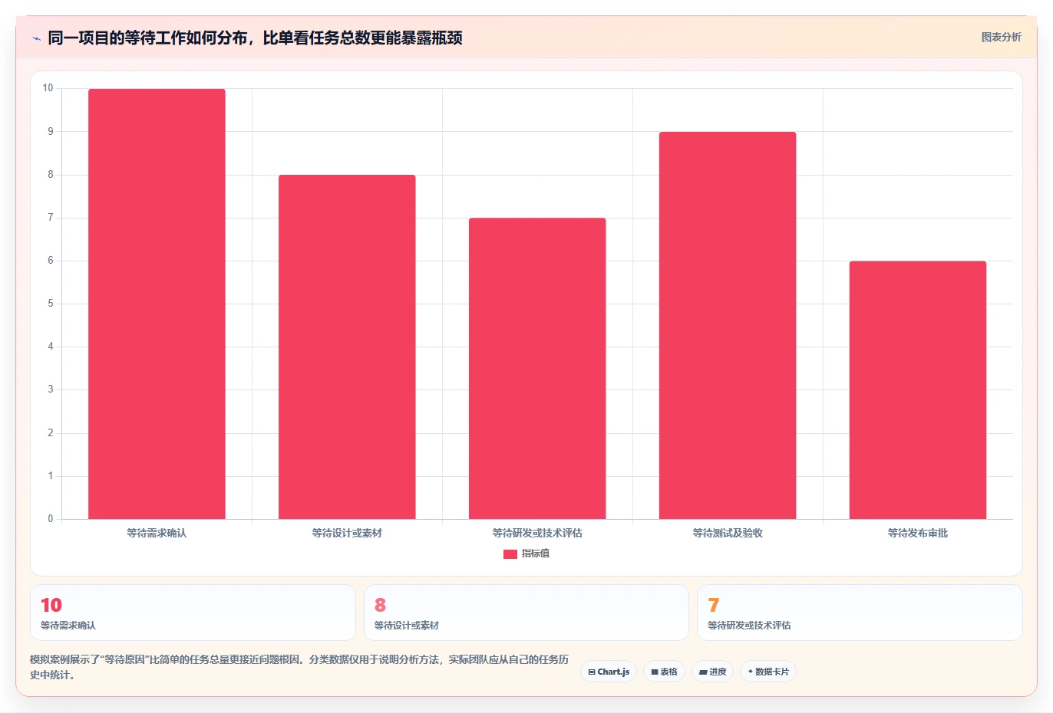Viewport: 1053px width, 713px height.
Task: Click the Chart.js tag
Action: pos(608,672)
